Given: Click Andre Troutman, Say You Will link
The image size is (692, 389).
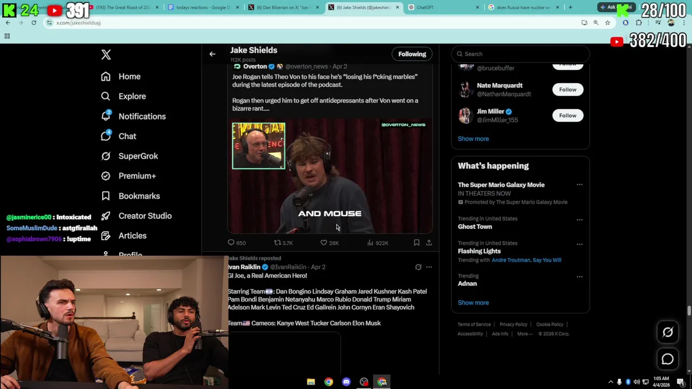Looking at the screenshot, I should (527, 260).
